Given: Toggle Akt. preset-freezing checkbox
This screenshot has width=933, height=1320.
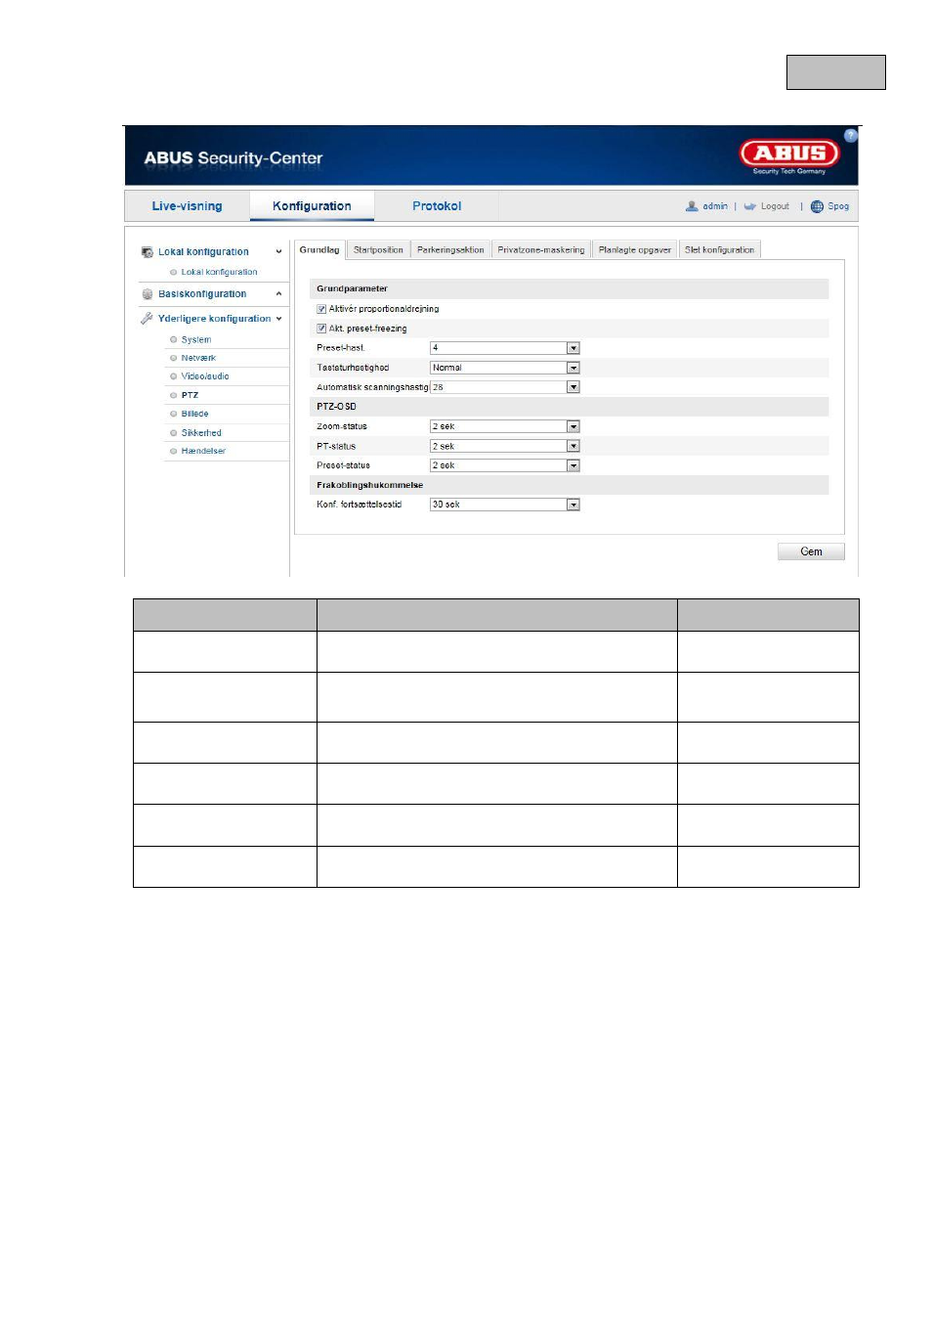Looking at the screenshot, I should tap(321, 329).
